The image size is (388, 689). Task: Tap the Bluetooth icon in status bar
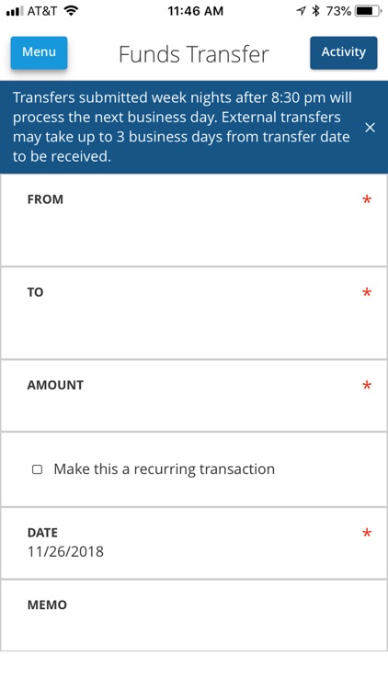click(315, 11)
